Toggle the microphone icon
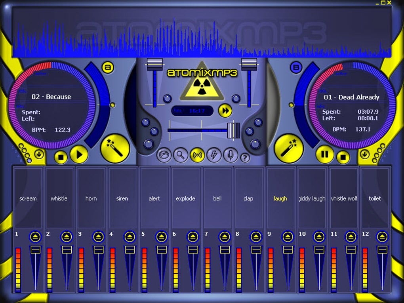 click(231, 155)
